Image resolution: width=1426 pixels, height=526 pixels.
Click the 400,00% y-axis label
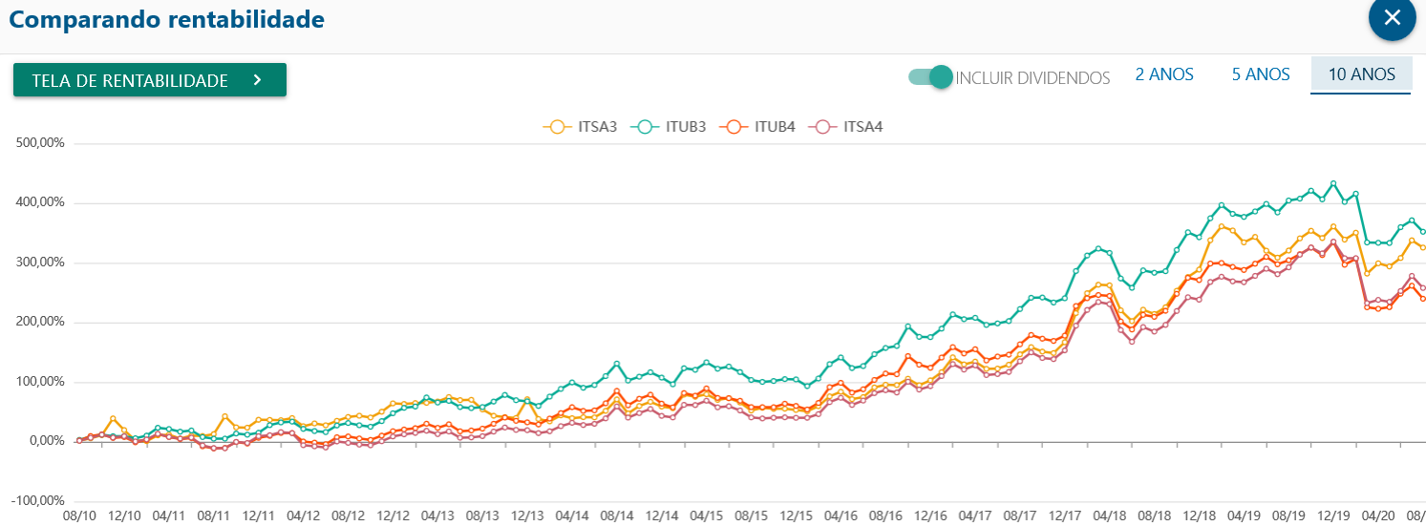(41, 202)
